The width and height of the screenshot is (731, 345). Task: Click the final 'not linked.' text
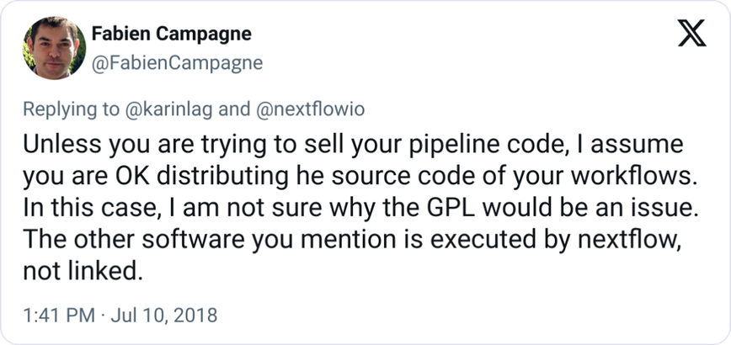(83, 272)
